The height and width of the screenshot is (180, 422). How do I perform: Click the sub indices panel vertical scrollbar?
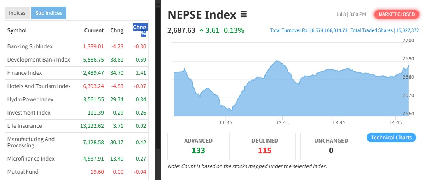click(x=158, y=78)
